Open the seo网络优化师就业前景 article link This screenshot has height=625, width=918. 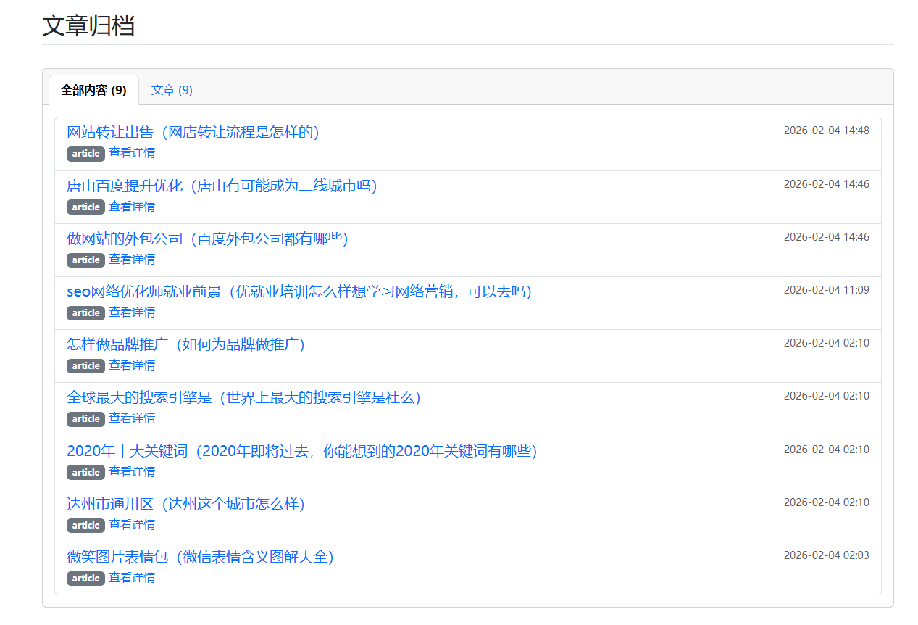(299, 291)
